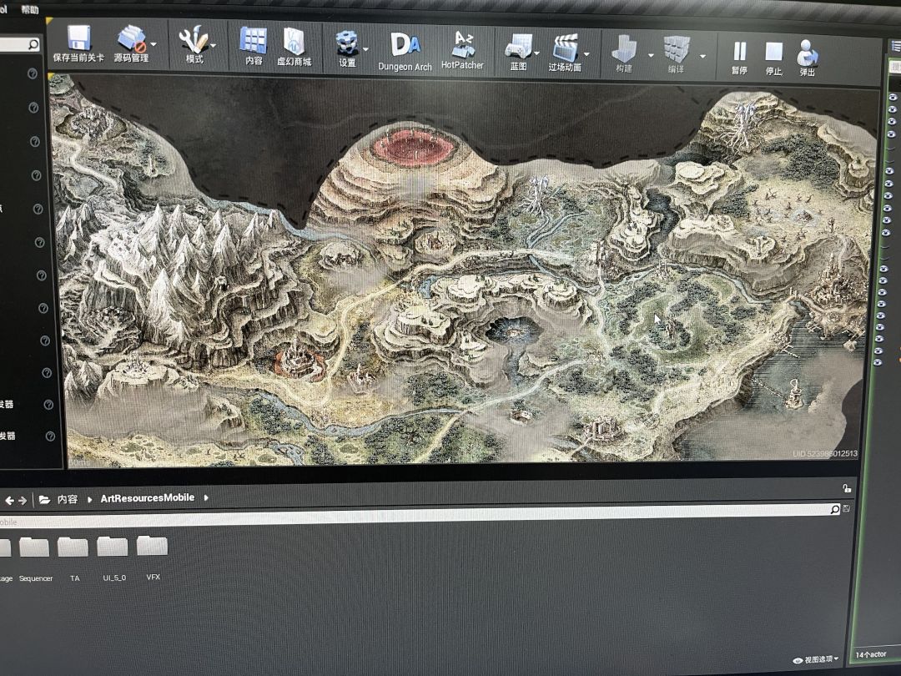This screenshot has height=676, width=901.
Task: Click the 14个actor count text
Action: tap(870, 655)
